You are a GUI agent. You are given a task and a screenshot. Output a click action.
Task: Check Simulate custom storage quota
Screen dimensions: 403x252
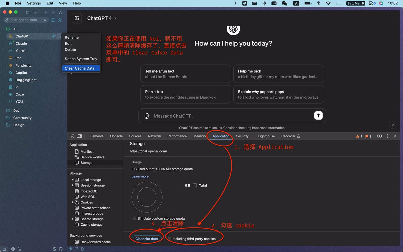click(134, 218)
